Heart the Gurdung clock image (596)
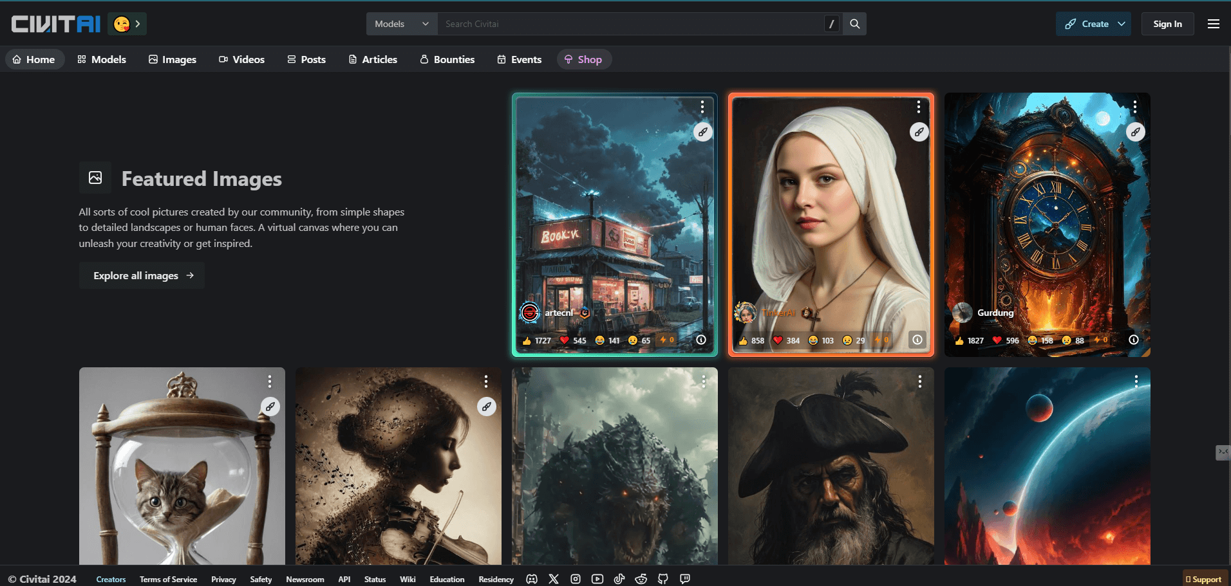Viewport: 1231px width, 586px height. point(1005,340)
